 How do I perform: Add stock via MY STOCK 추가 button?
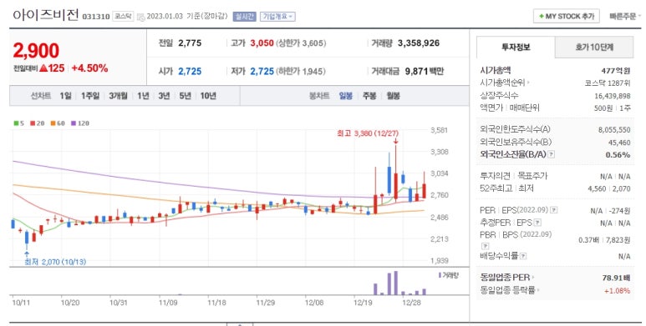point(566,17)
